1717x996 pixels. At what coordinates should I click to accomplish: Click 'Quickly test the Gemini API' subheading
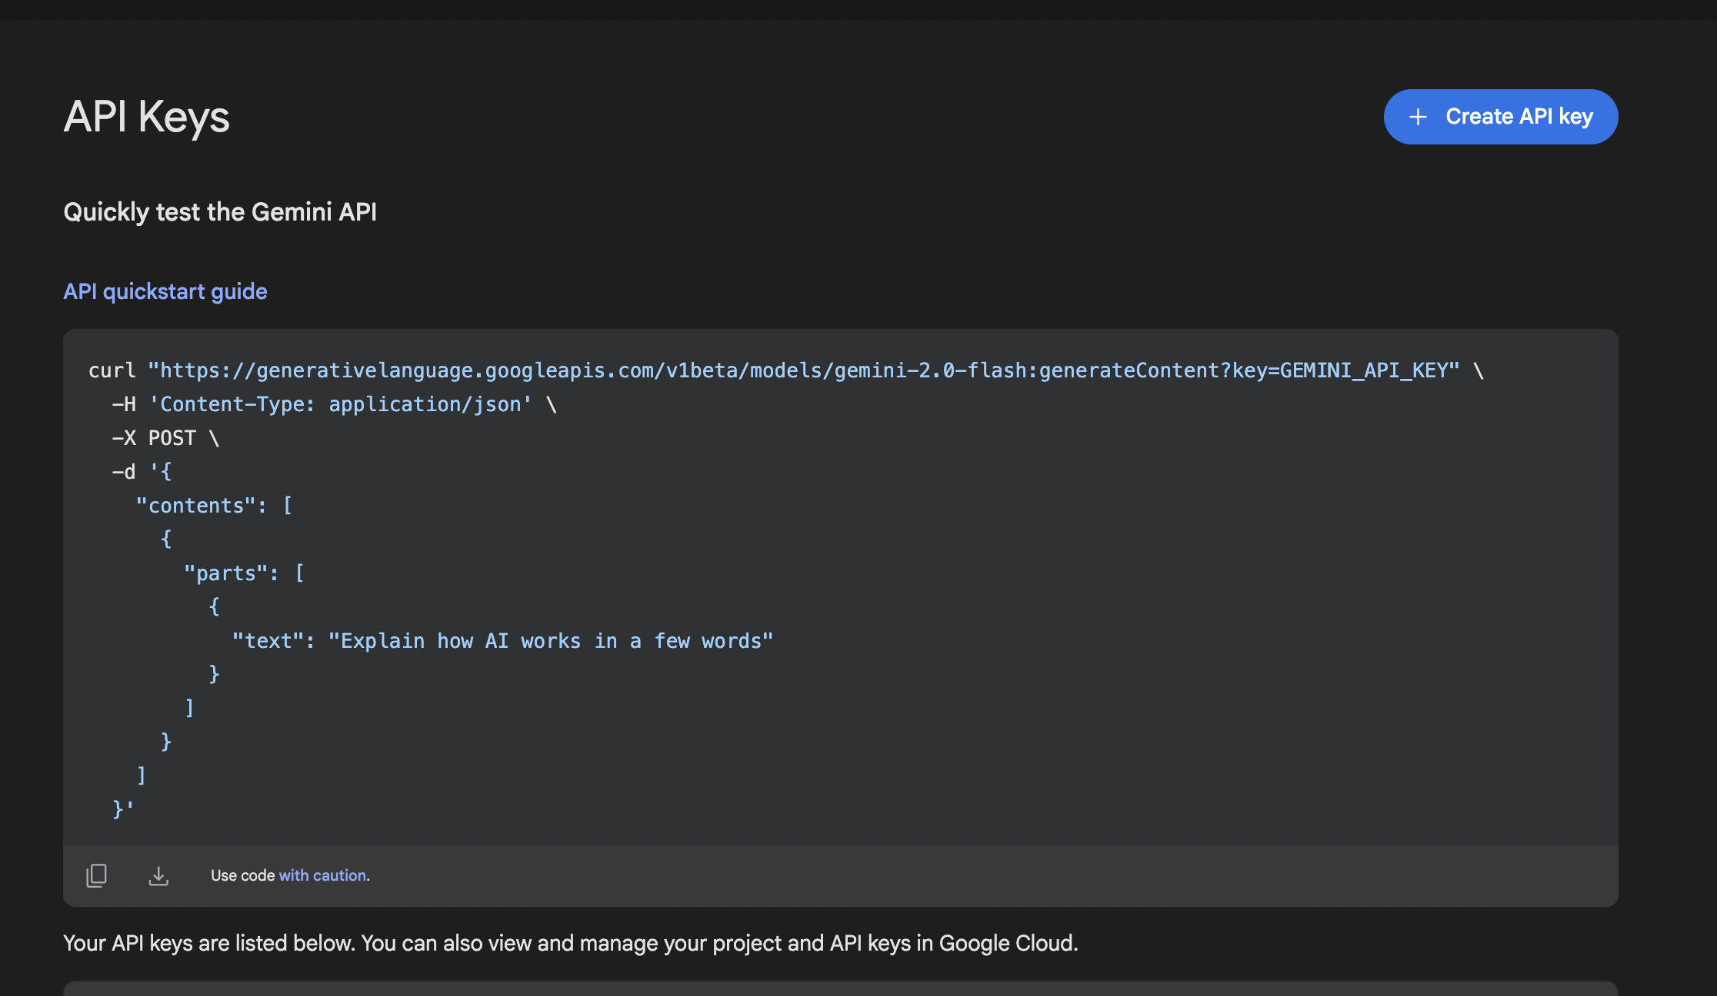[x=220, y=211]
